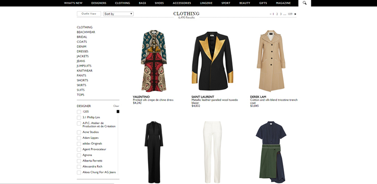Viewport: 377px width, 184px height.
Task: Go to next results page arrow
Action: click(295, 14)
